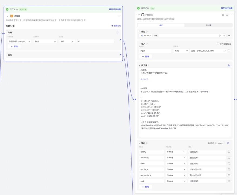
Task: Open model parameter settings sliders icon
Action: pos(229,35)
